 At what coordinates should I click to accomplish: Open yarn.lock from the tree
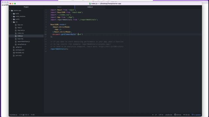(19, 56)
